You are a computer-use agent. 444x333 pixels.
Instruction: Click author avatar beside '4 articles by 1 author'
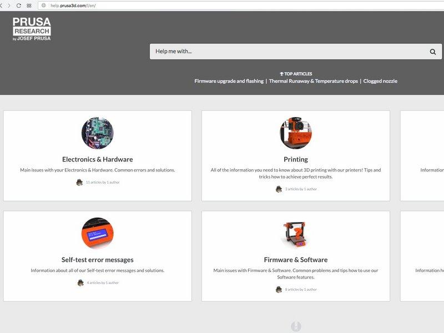(80, 282)
